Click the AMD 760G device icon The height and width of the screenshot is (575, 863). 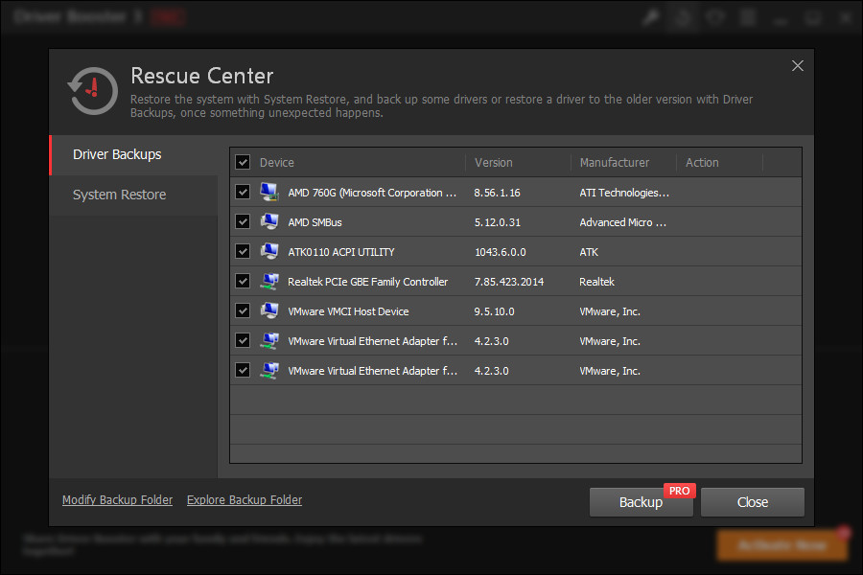point(269,192)
